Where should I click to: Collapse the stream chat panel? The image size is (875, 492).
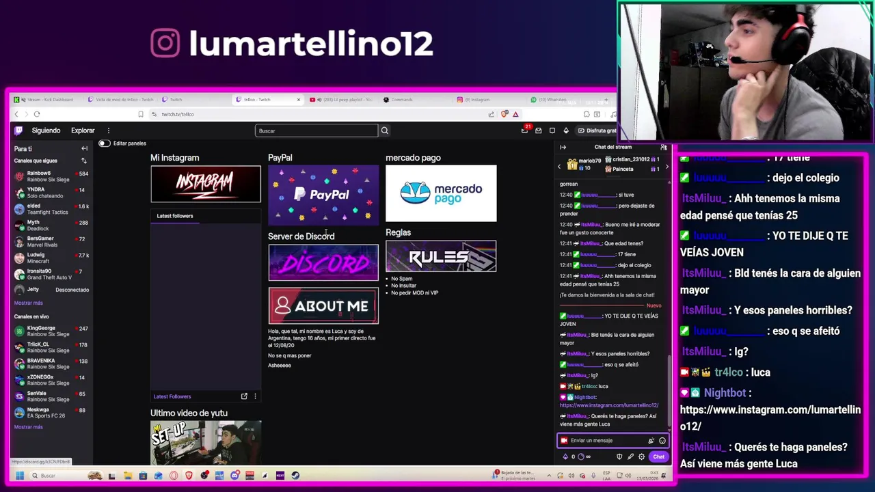563,147
